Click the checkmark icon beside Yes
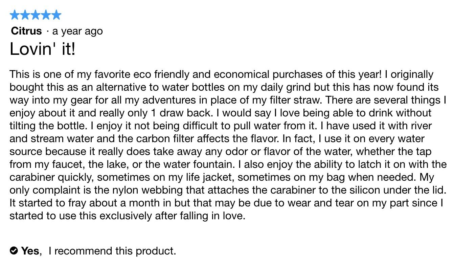This screenshot has height=266, width=454. [x=14, y=251]
